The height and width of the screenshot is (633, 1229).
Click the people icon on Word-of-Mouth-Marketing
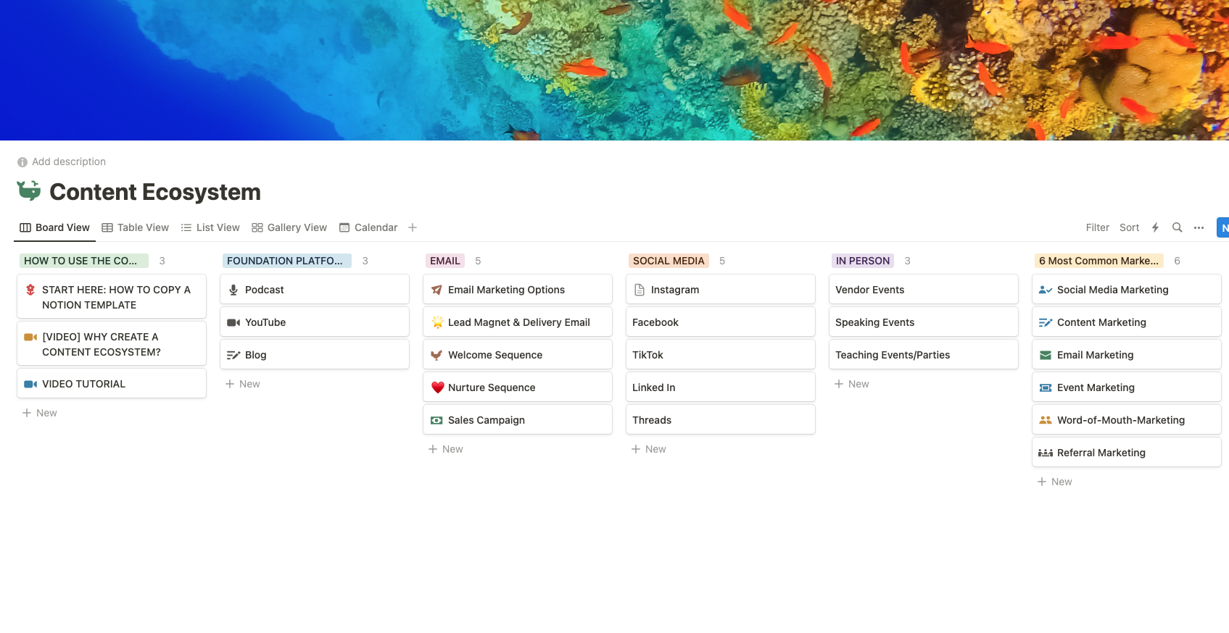tap(1046, 420)
